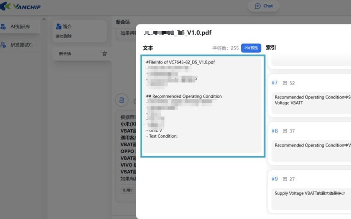
Task: Select index #7 question text about Voltage VBATT
Action: [313, 100]
